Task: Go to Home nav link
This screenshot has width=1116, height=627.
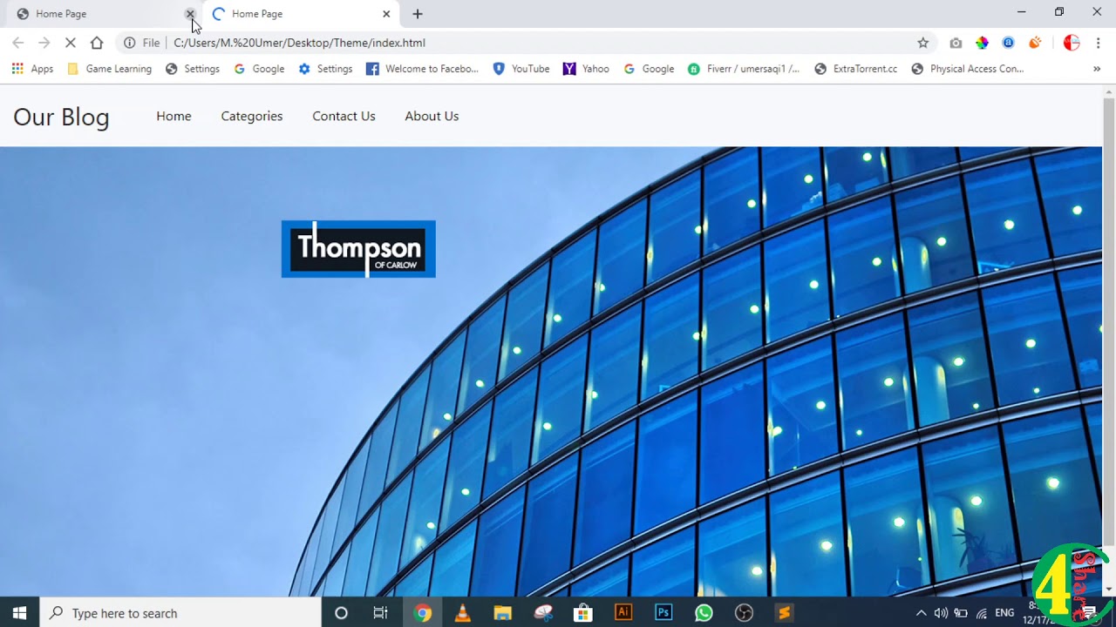Action: (x=174, y=116)
